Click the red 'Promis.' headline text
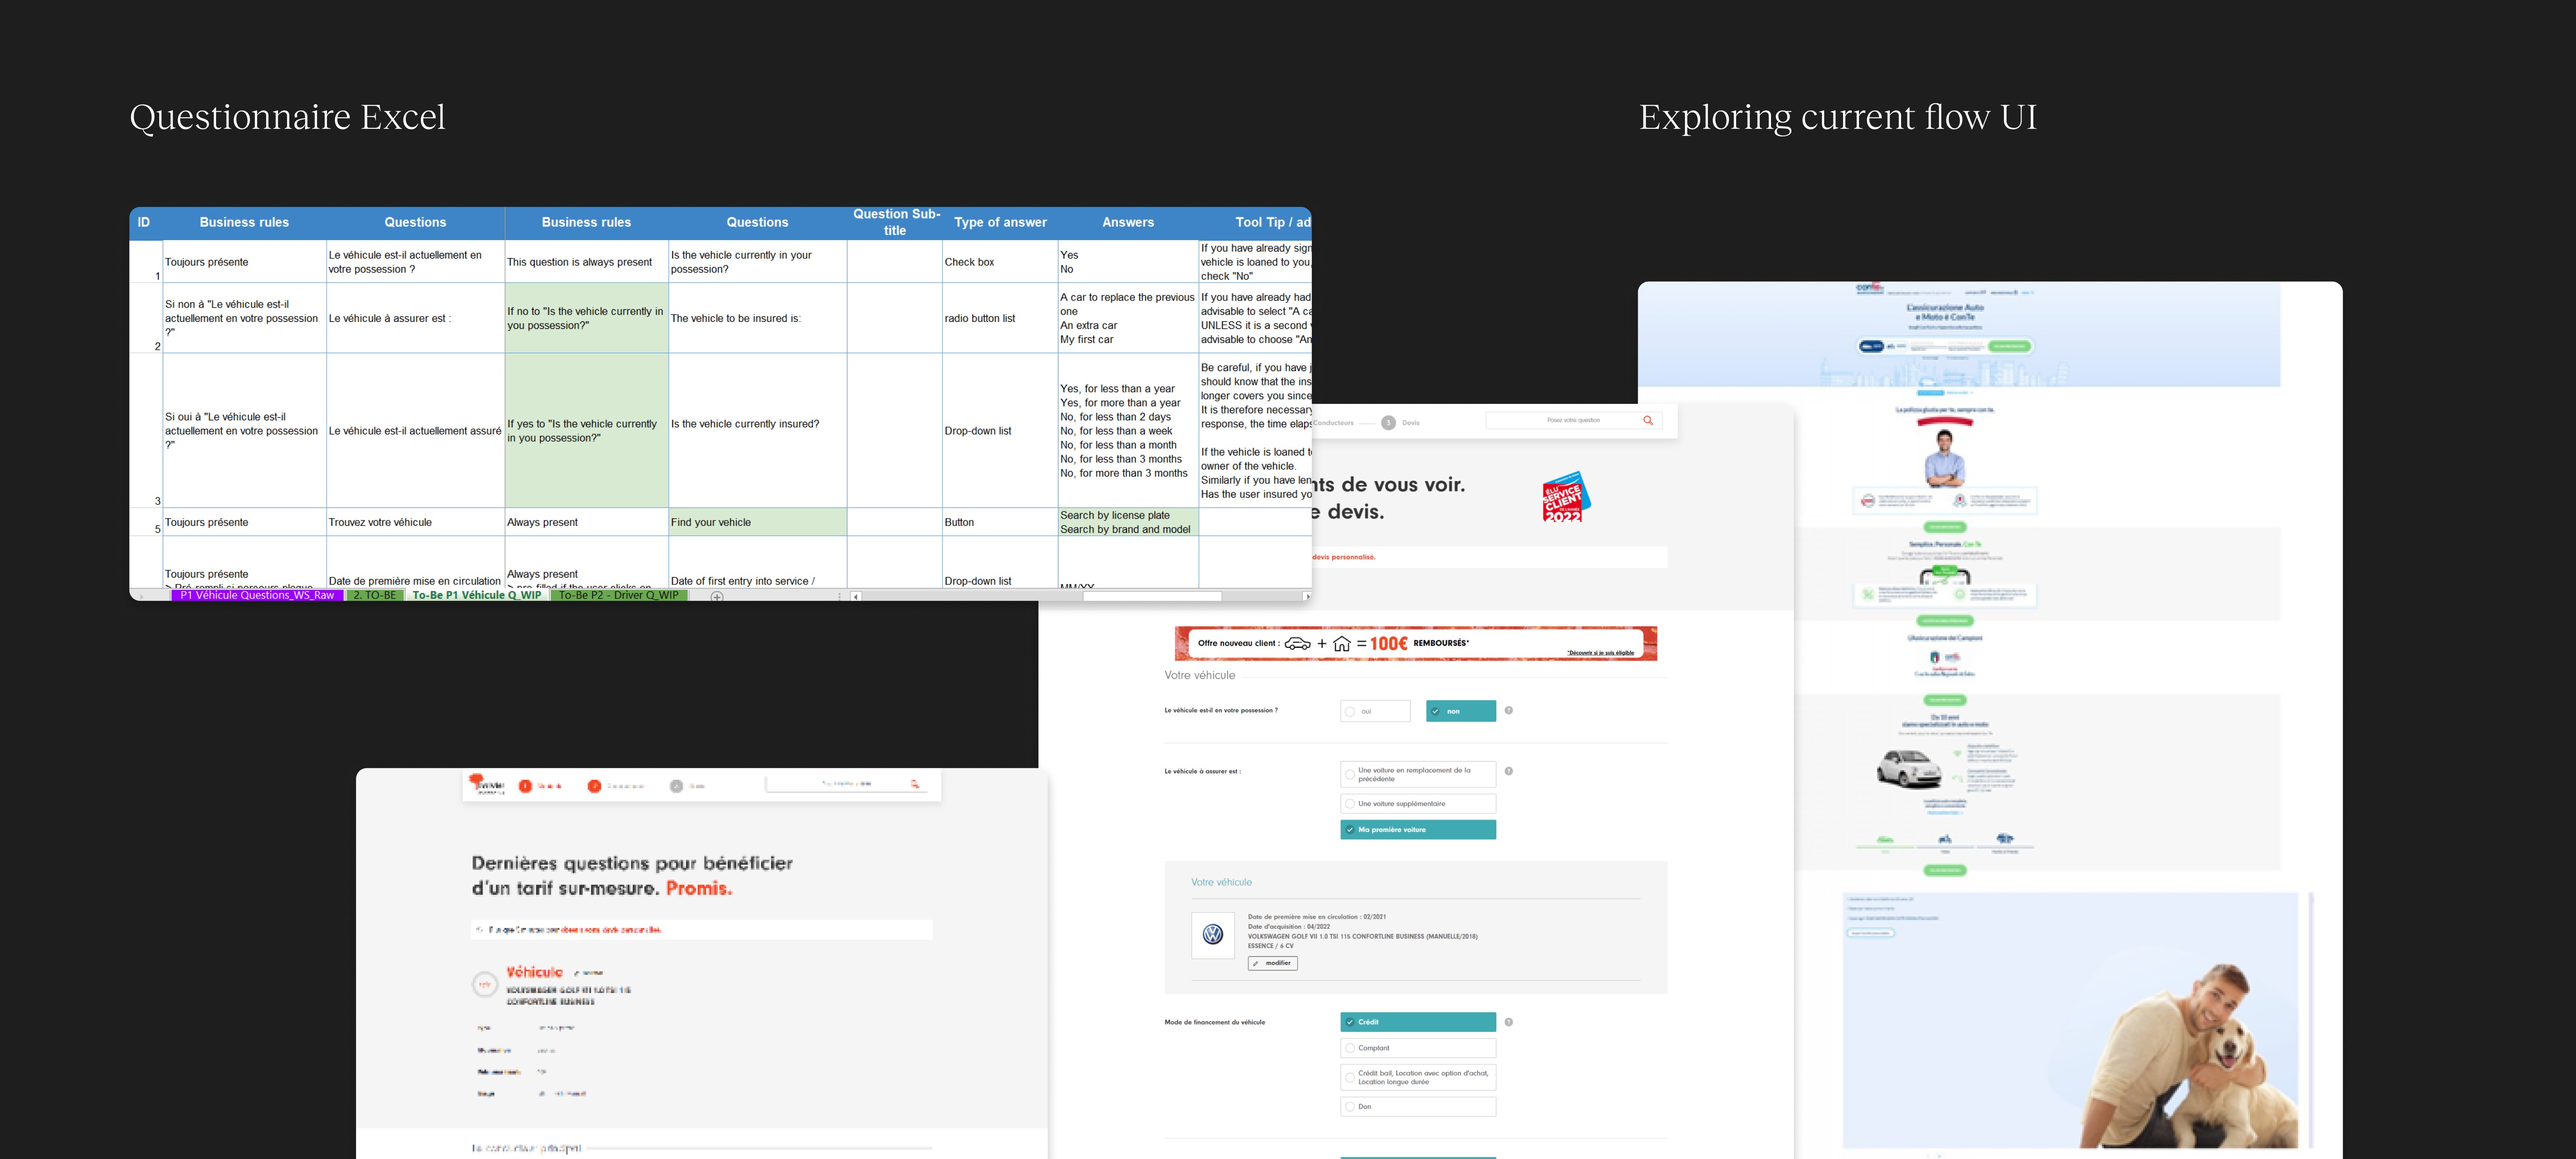Viewport: 2576px width, 1159px height. 699,888
